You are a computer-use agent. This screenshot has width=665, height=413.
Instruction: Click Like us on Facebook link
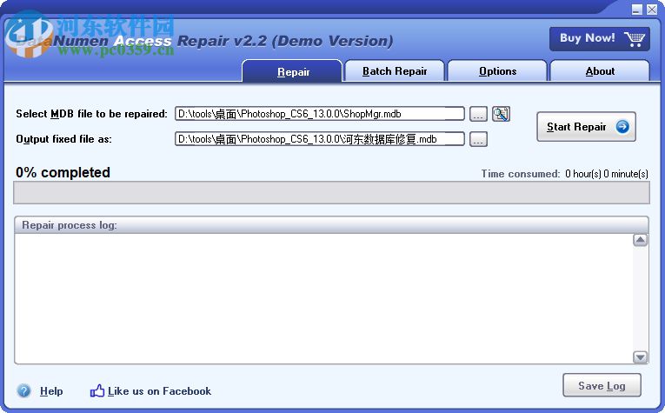pos(159,391)
